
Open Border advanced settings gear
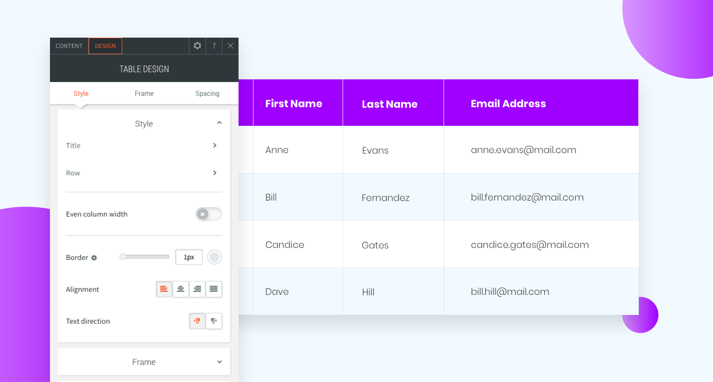click(x=94, y=258)
